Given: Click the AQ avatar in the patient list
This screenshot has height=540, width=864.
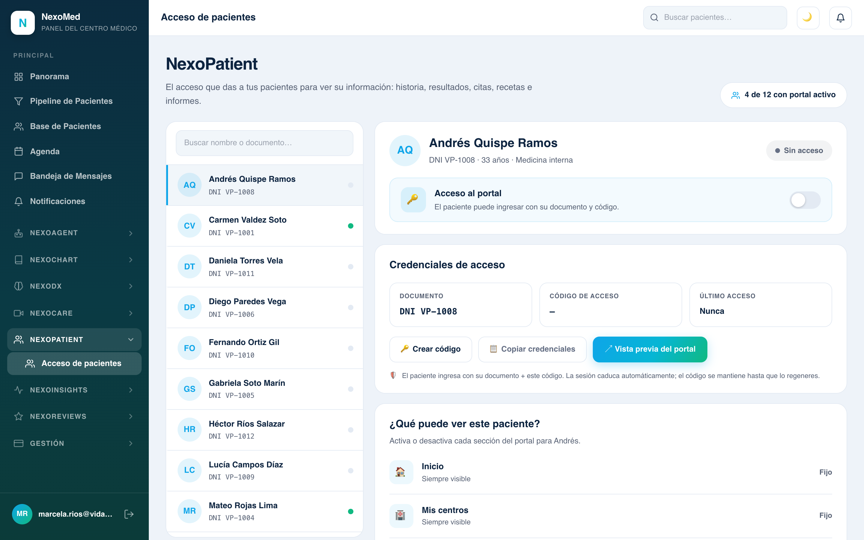Looking at the screenshot, I should (x=190, y=185).
